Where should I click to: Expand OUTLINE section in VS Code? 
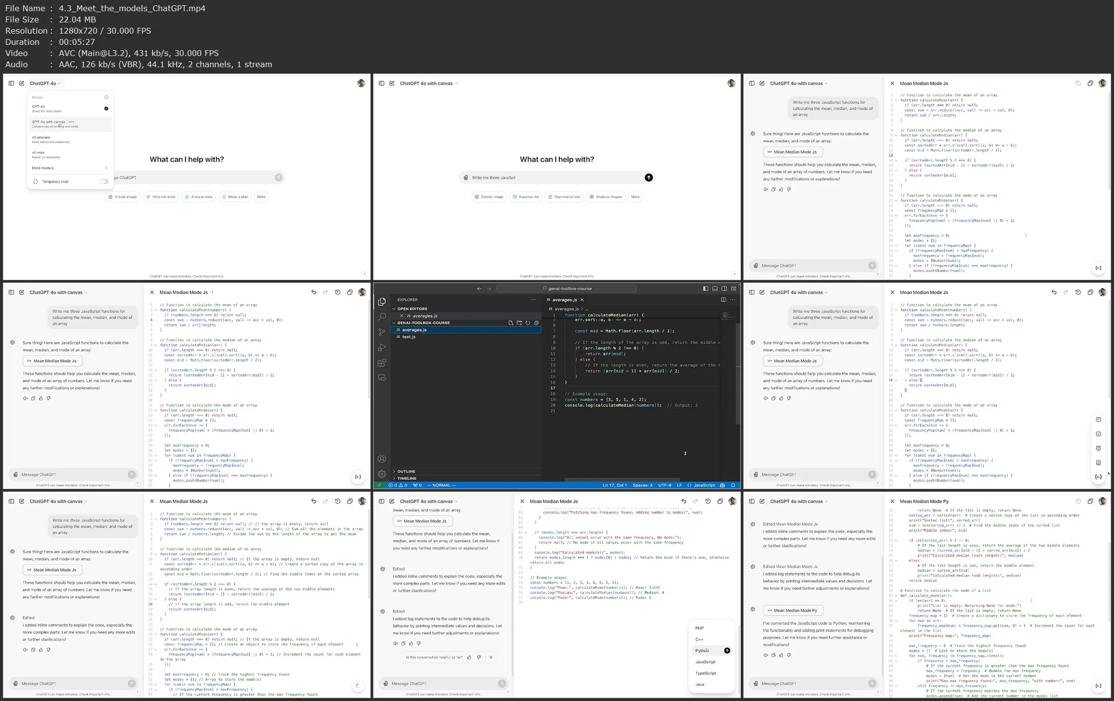(x=466, y=472)
